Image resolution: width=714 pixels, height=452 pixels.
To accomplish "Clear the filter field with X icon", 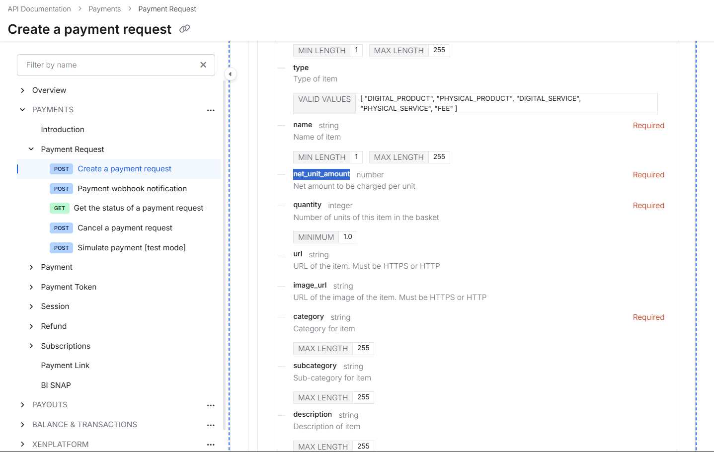I will tap(203, 65).
